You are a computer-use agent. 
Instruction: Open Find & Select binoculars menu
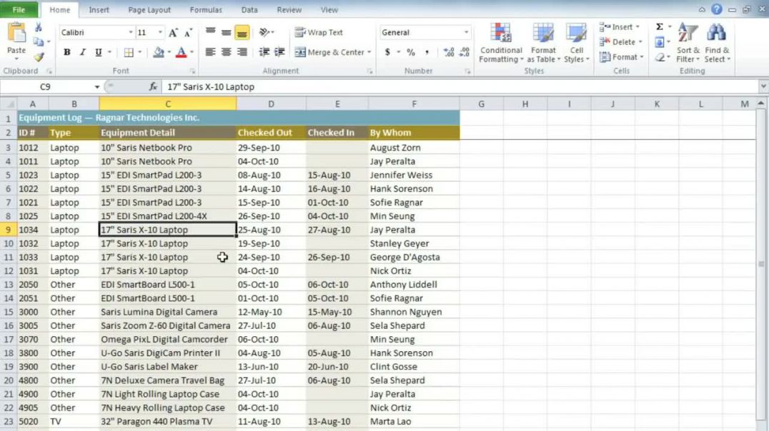click(x=717, y=43)
